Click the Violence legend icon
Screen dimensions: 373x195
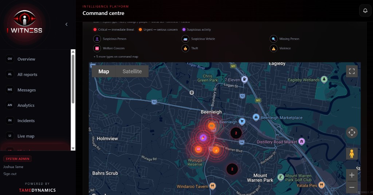(274, 48)
